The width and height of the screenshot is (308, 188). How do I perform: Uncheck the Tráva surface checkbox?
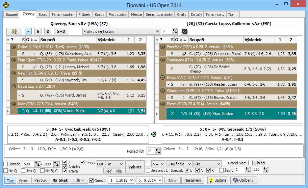click(65, 171)
